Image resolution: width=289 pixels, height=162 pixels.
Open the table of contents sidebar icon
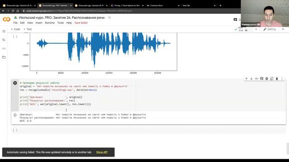[x=4, y=31]
